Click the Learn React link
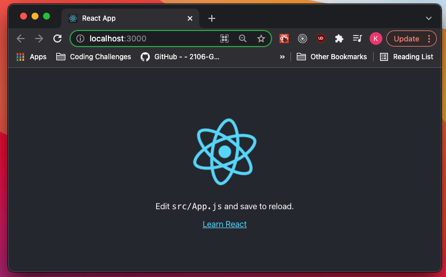Image resolution: width=446 pixels, height=277 pixels. point(224,224)
